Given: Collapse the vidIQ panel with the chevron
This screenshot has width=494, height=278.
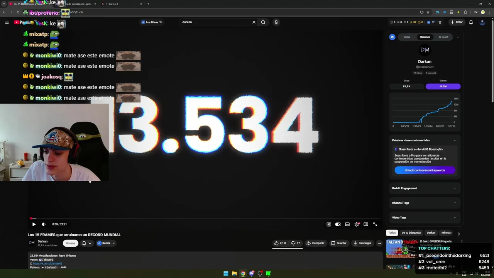Looking at the screenshot, I should pos(458,37).
